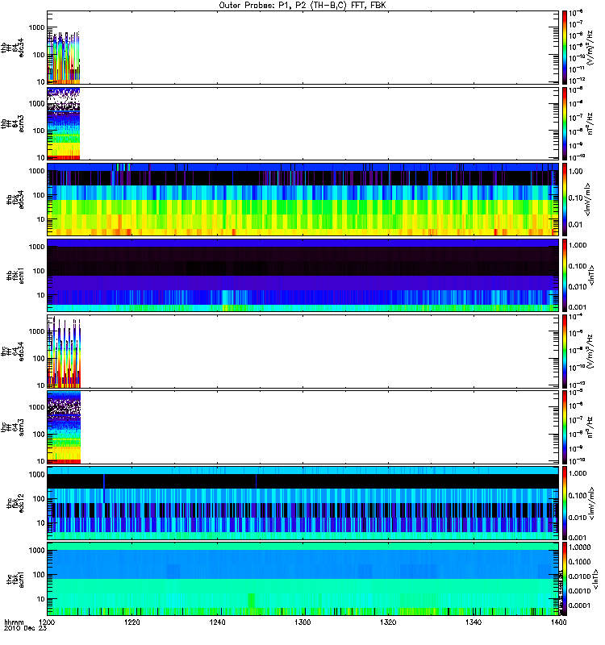Click the '1320' time axis label
Viewport: 605px width, 645px height.
[388, 622]
